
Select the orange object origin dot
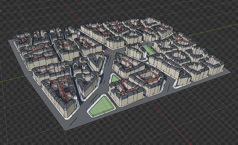[x=152, y=49]
